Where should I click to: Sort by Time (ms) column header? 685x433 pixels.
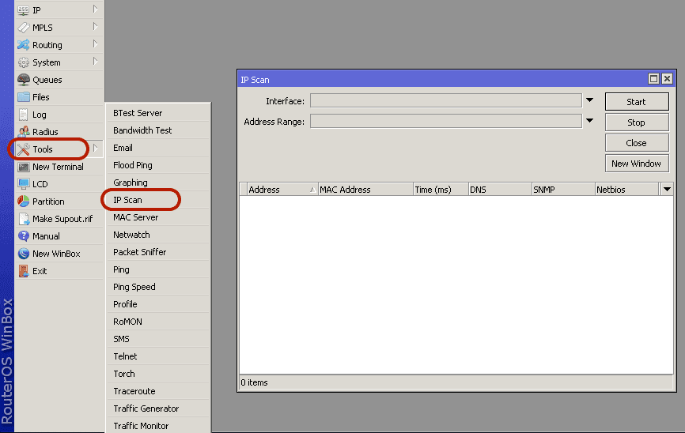pyautogui.click(x=441, y=190)
